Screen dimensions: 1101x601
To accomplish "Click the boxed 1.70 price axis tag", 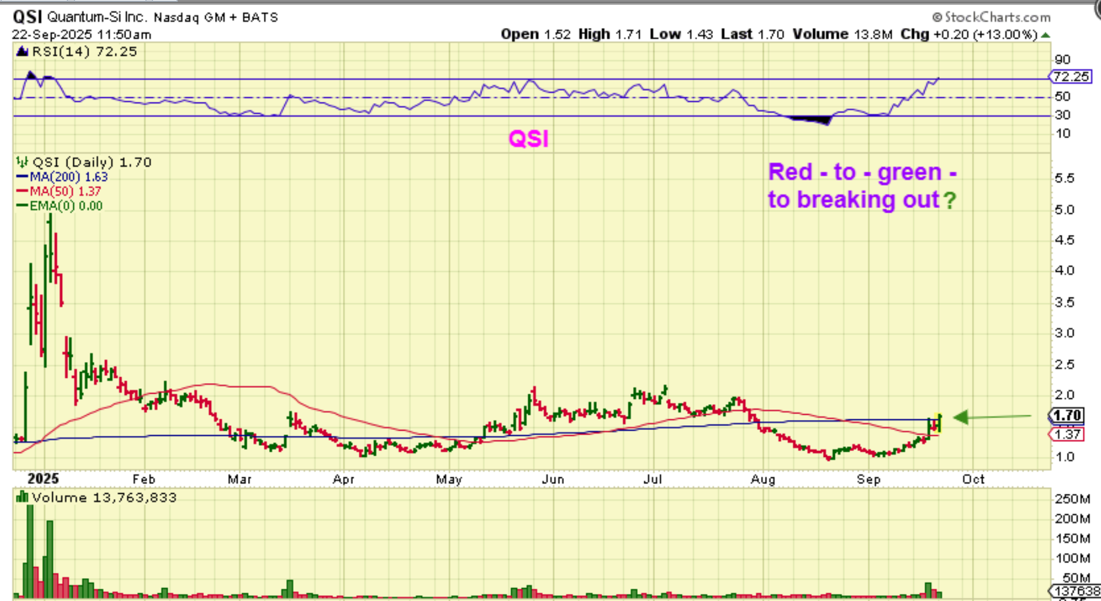I will point(1066,416).
